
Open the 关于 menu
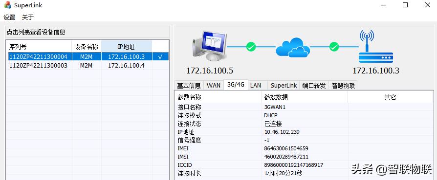pos(27,17)
